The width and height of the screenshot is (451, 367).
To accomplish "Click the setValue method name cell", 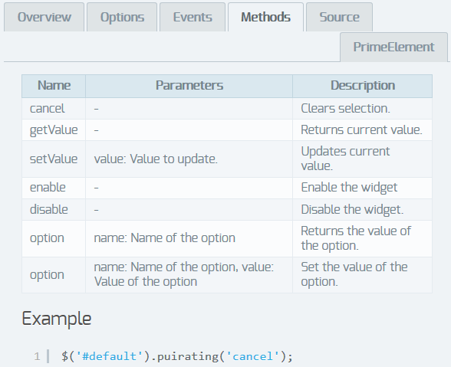I will coord(54,159).
